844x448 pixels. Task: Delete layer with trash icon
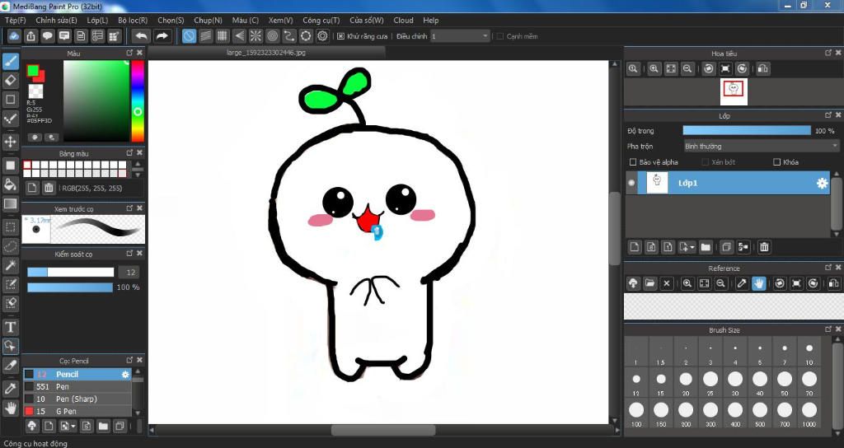pyautogui.click(x=764, y=247)
